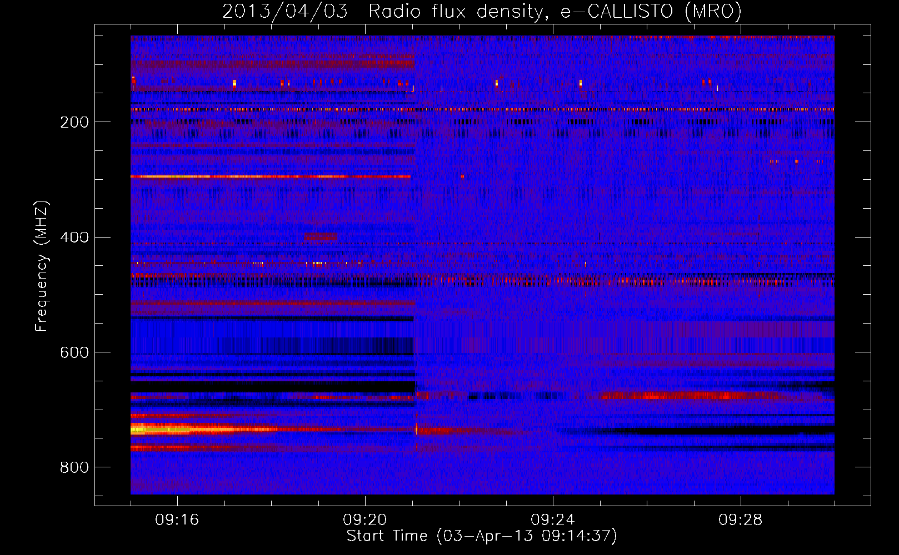
Task: Click the 'Frequency (MHZ)' y-axis label
Action: [x=41, y=266]
